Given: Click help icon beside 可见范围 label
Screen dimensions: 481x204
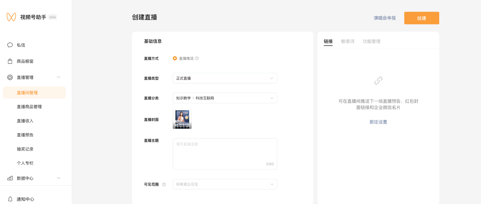Looking at the screenshot, I should point(164,184).
